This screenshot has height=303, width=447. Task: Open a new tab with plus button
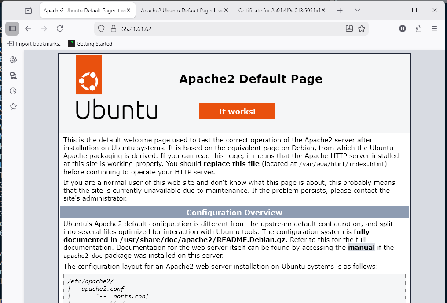tap(340, 10)
